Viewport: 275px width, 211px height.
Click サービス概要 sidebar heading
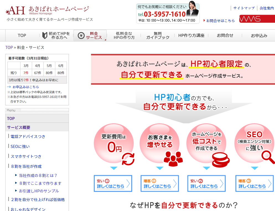[37, 127]
